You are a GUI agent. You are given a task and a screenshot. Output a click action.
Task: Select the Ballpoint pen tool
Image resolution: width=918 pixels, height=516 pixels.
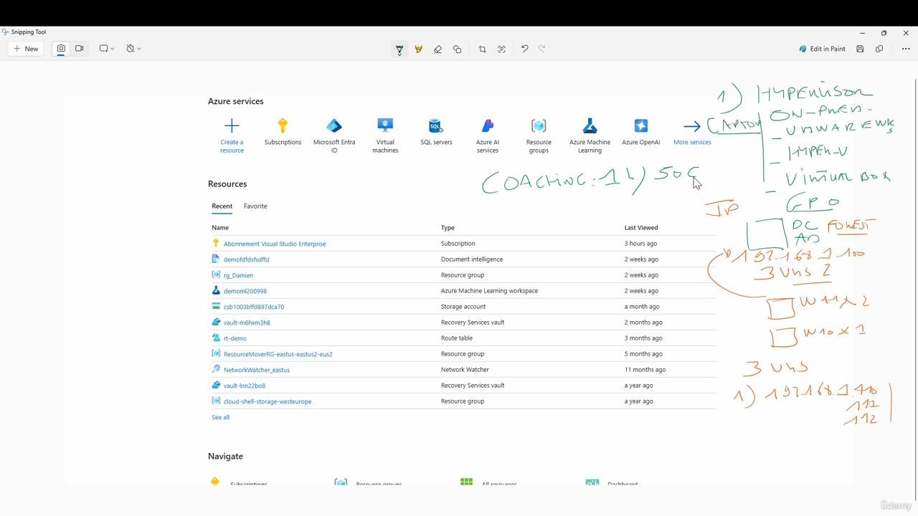399,49
